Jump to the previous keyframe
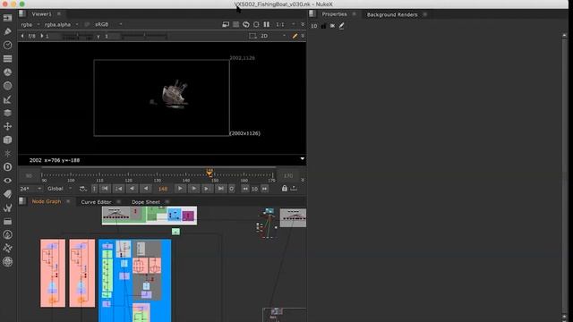The image size is (573, 322). click(118, 189)
